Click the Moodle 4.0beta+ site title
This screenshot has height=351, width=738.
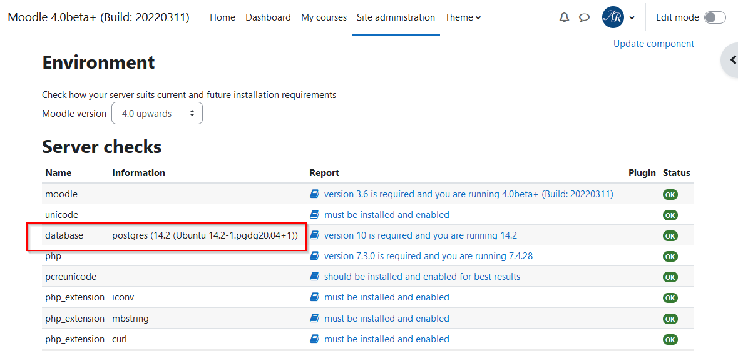(99, 17)
